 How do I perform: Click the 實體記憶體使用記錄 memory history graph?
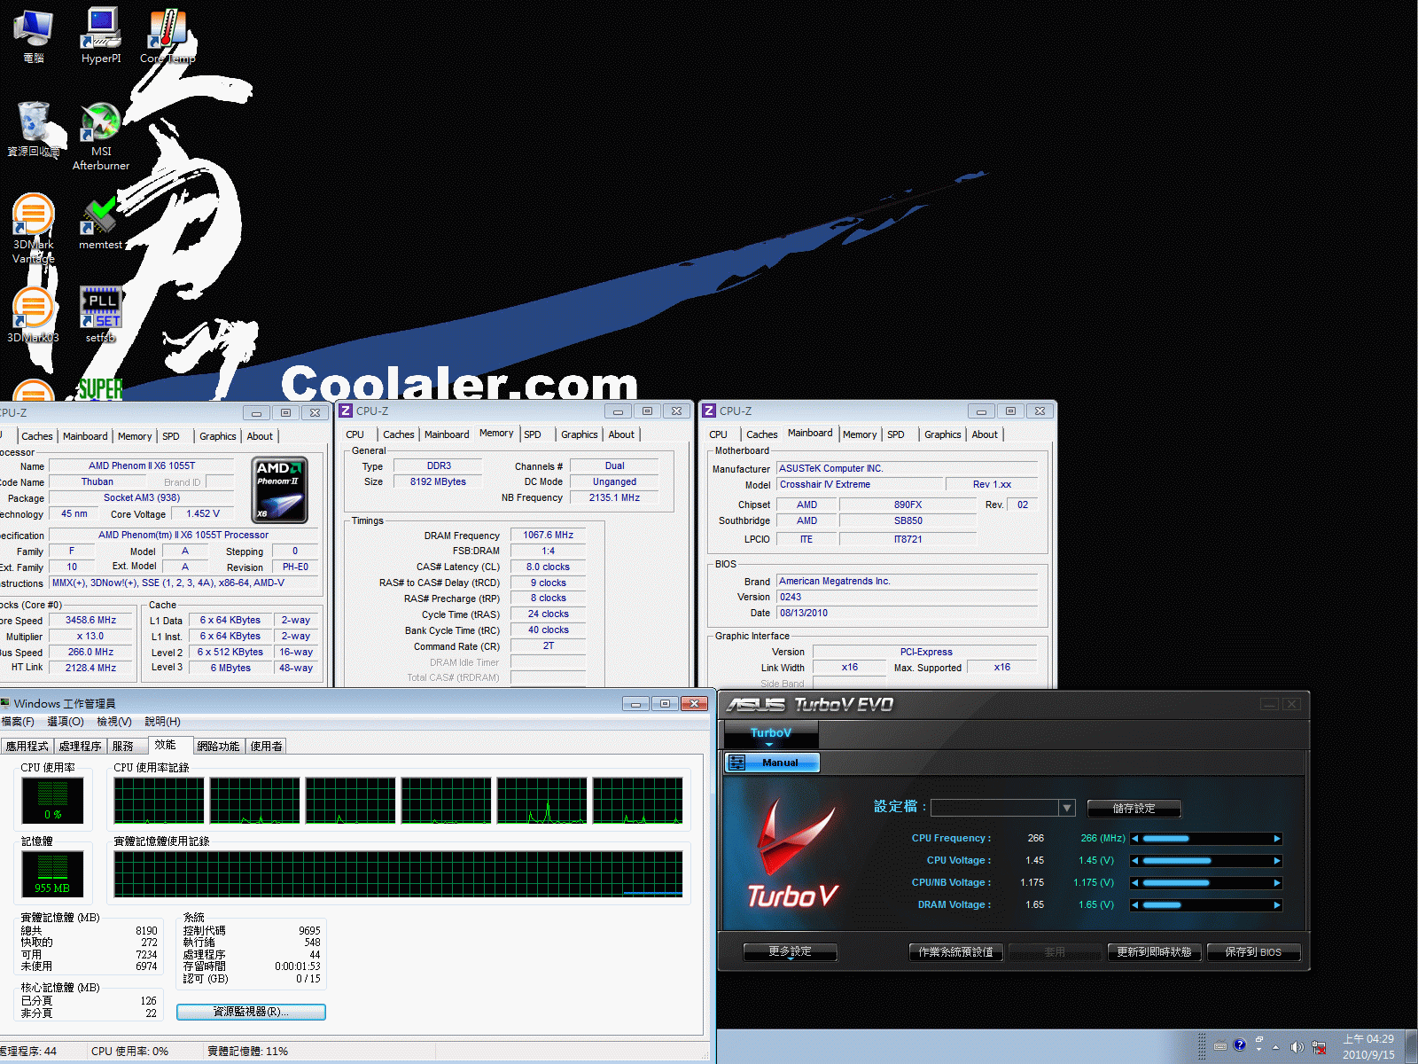pyautogui.click(x=398, y=874)
